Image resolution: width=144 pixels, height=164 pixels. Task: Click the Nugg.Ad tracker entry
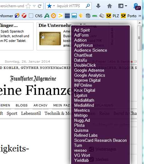(x=82, y=120)
